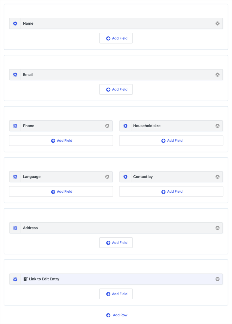This screenshot has height=324, width=232.
Task: Click Add Field below Link to Edit Entry
Action: tap(116, 294)
